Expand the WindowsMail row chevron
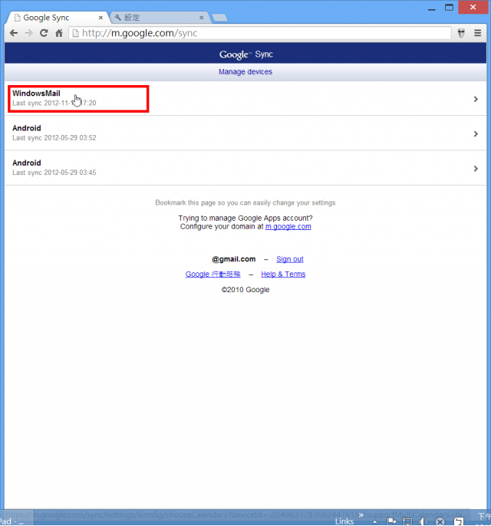The width and height of the screenshot is (491, 526). click(476, 99)
